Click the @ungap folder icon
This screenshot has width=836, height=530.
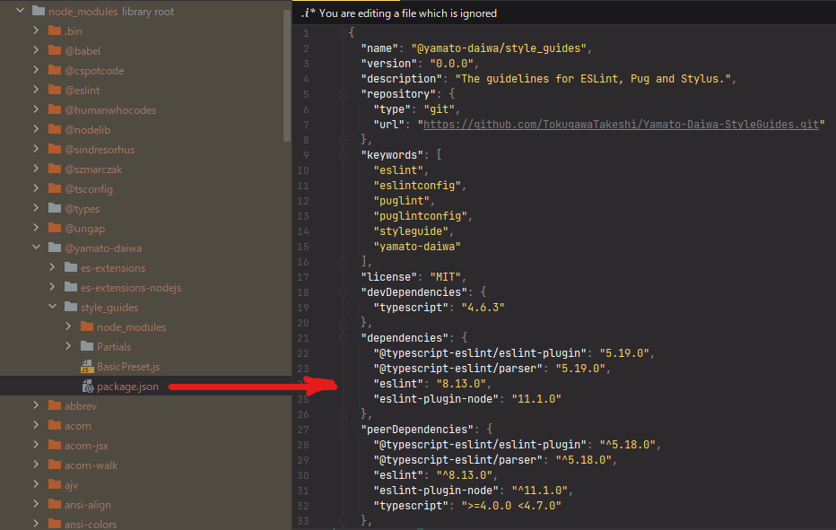tap(55, 228)
